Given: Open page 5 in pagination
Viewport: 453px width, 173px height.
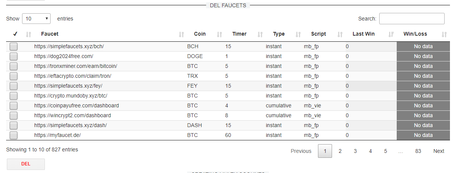Looking at the screenshot, I should tap(385, 151).
